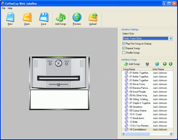Save the project using the floppy icon
This screenshot has width=178, height=140.
tap(44, 17)
